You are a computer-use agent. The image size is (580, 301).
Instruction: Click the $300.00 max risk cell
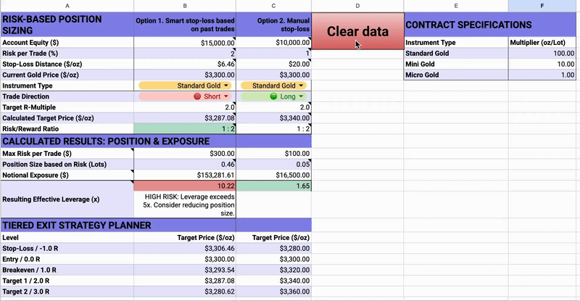point(185,154)
